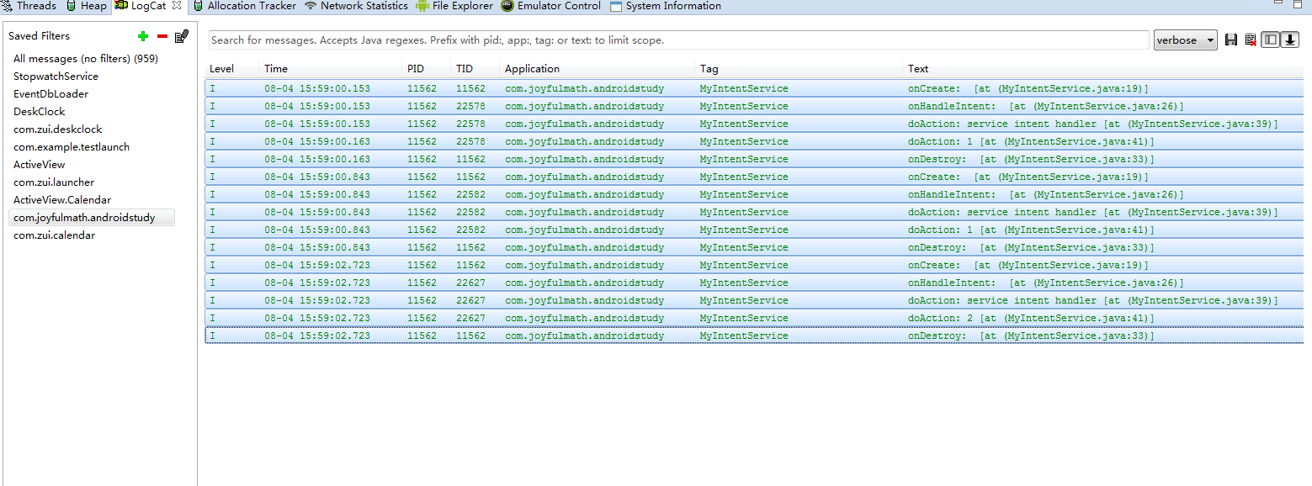
Task: Select the doAction: 1 row at 15:59:00.163
Action: (x=754, y=141)
